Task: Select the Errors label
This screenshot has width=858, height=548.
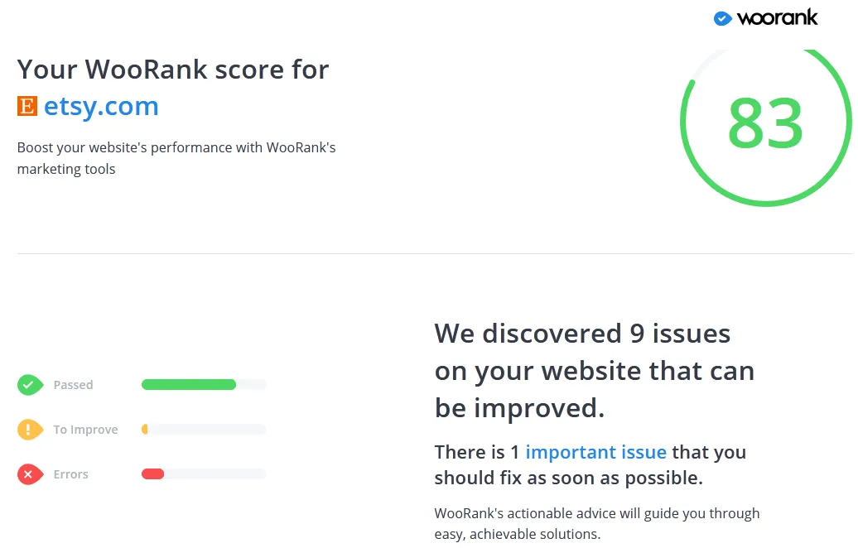Action: click(70, 474)
